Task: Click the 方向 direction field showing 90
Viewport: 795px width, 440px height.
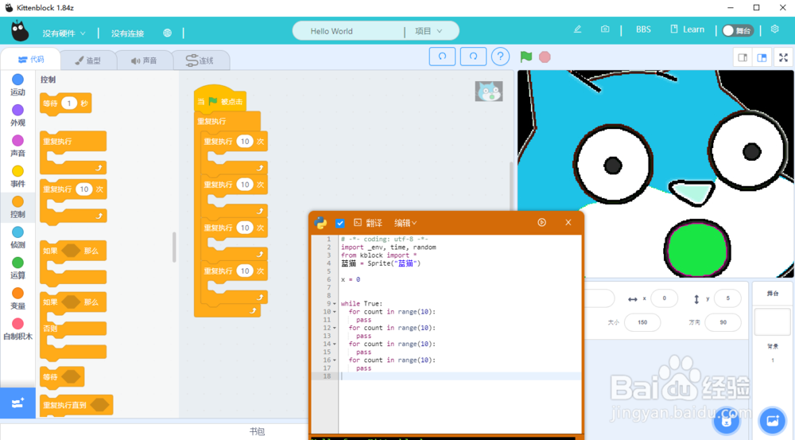Action: click(x=723, y=322)
